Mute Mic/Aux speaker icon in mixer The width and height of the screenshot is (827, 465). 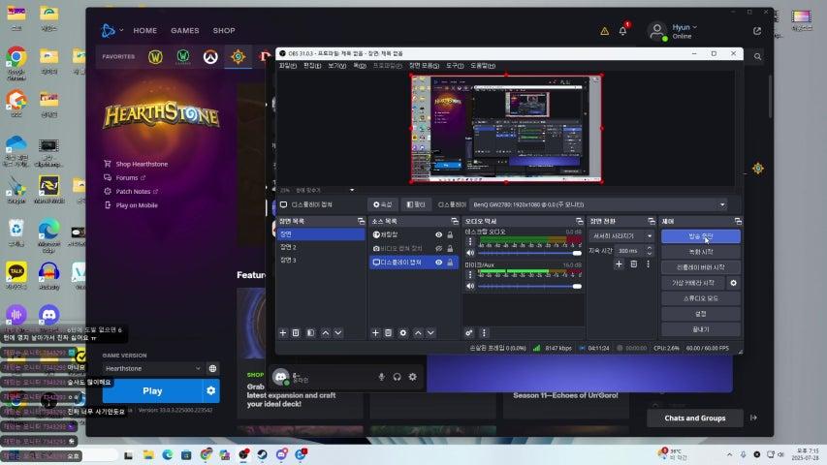coord(470,287)
